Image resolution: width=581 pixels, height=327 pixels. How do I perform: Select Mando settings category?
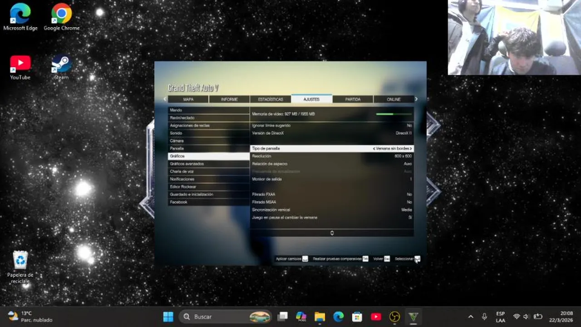coord(208,110)
